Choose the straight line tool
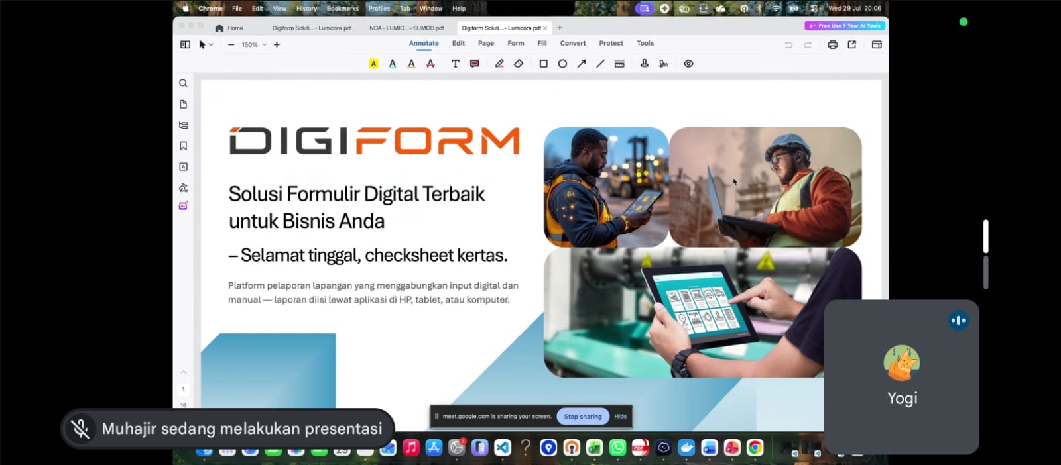This screenshot has height=465, width=1061. tap(600, 64)
